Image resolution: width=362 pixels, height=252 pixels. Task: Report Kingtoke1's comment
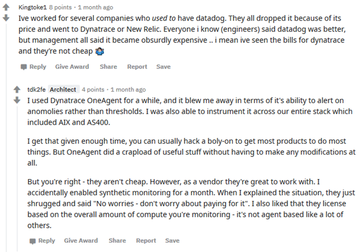137,67
